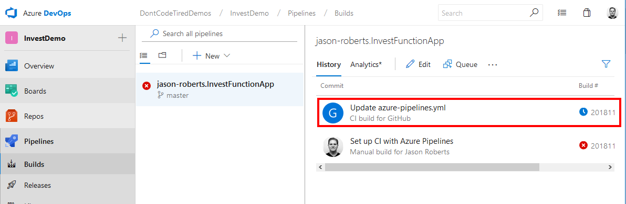Click Jason Roberts avatar on manual build
The image size is (626, 204).
click(x=333, y=146)
